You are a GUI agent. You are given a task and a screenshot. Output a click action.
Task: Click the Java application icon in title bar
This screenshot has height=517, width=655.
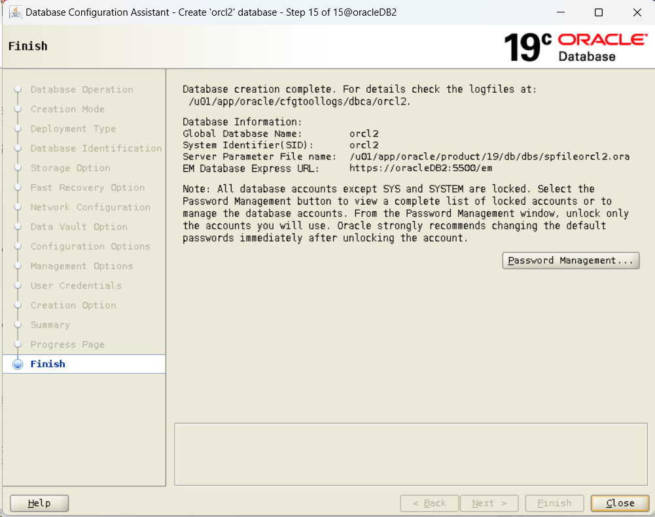tap(16, 12)
